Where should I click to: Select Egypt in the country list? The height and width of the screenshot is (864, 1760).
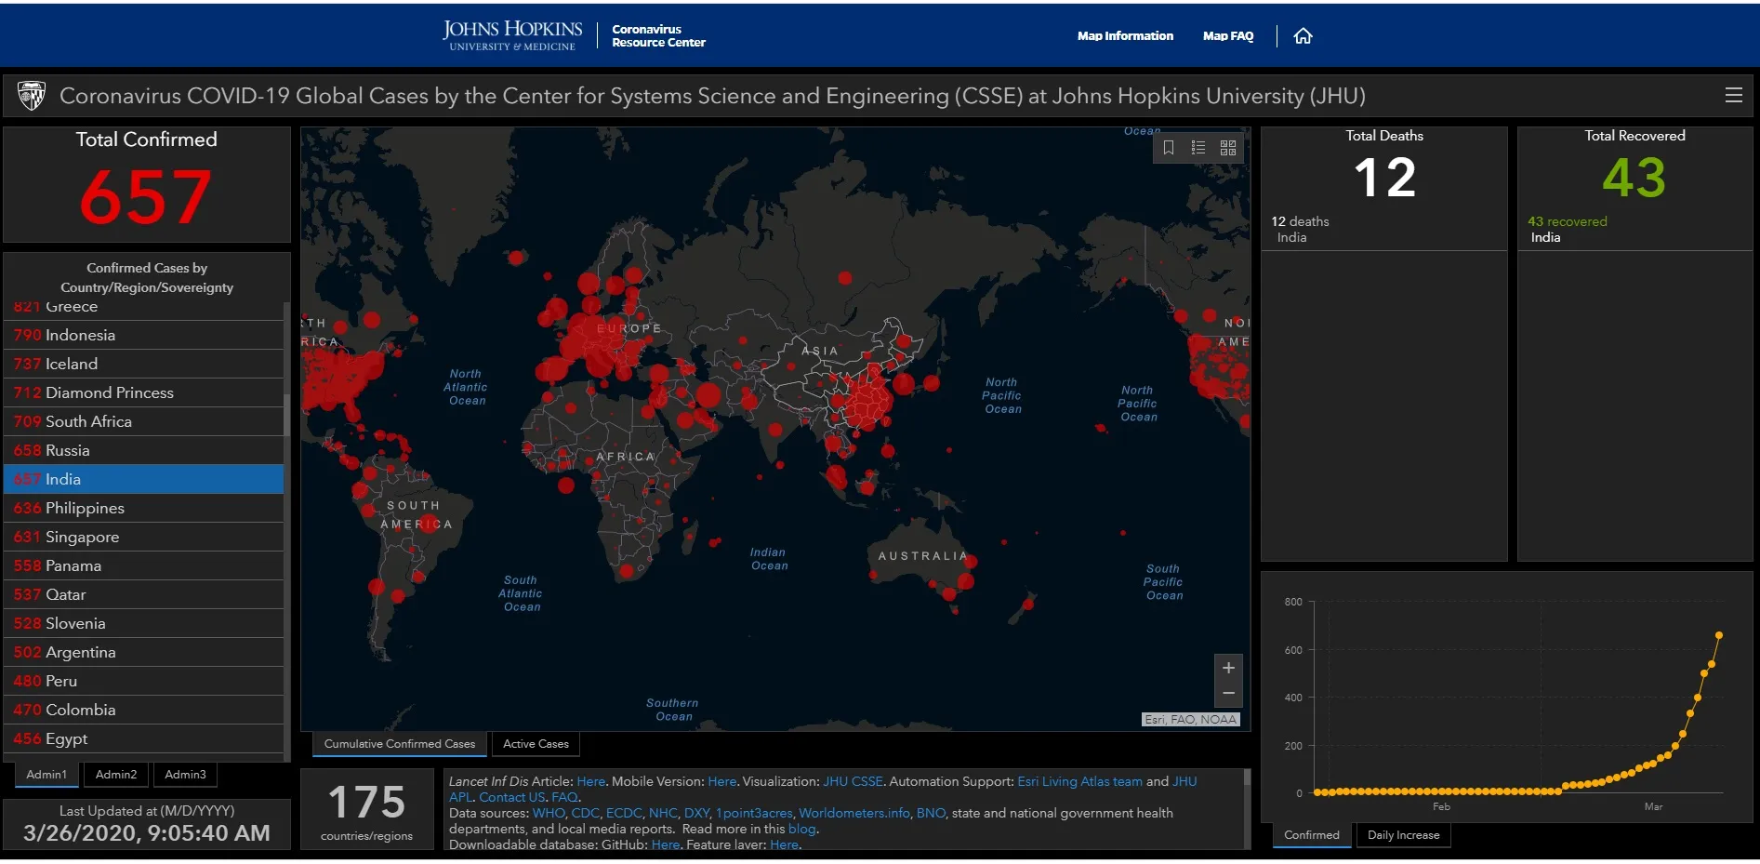[144, 738]
